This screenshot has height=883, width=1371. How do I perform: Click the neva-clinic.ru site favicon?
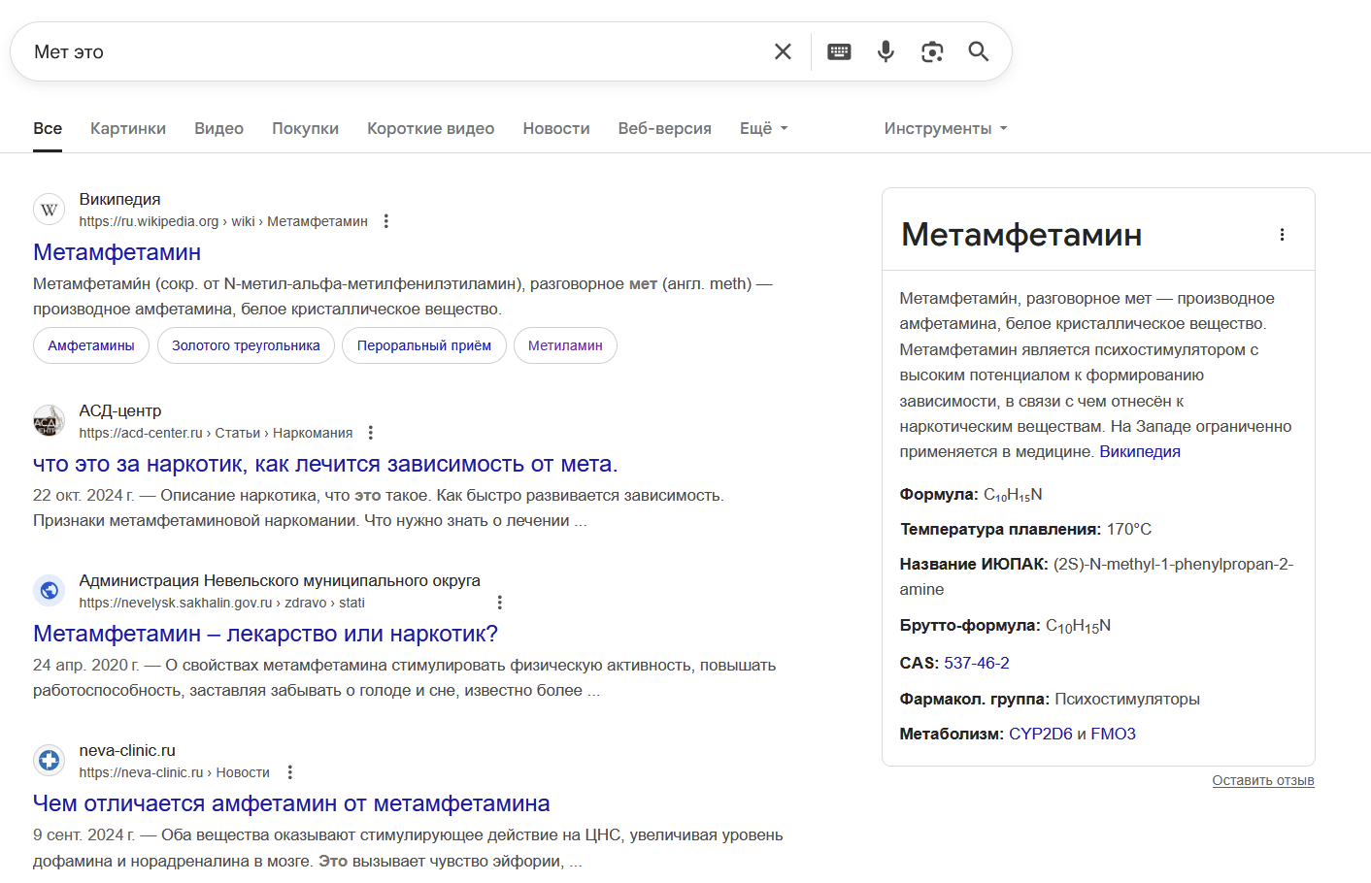tap(50, 761)
